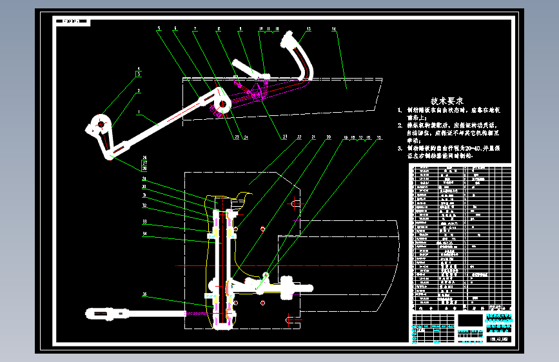The height and width of the screenshot is (362, 559).
Task: Click the parts list table header row
Action: click(x=462, y=308)
